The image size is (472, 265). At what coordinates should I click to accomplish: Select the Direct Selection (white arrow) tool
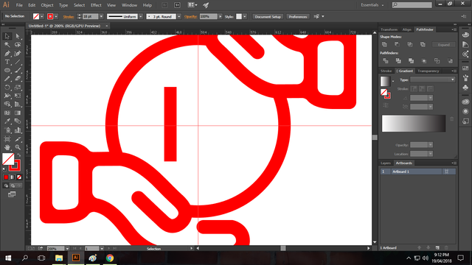[18, 36]
